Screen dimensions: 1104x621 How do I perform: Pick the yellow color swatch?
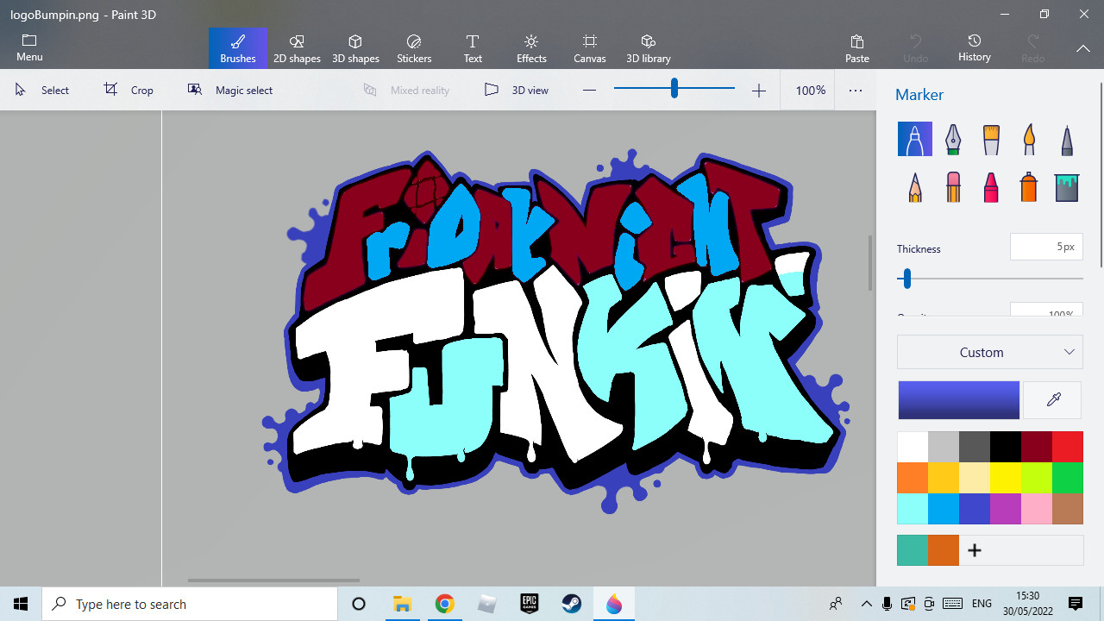(x=1006, y=478)
